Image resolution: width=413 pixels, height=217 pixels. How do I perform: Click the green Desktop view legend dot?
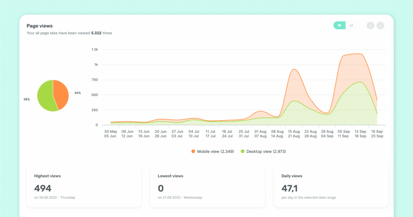243,151
